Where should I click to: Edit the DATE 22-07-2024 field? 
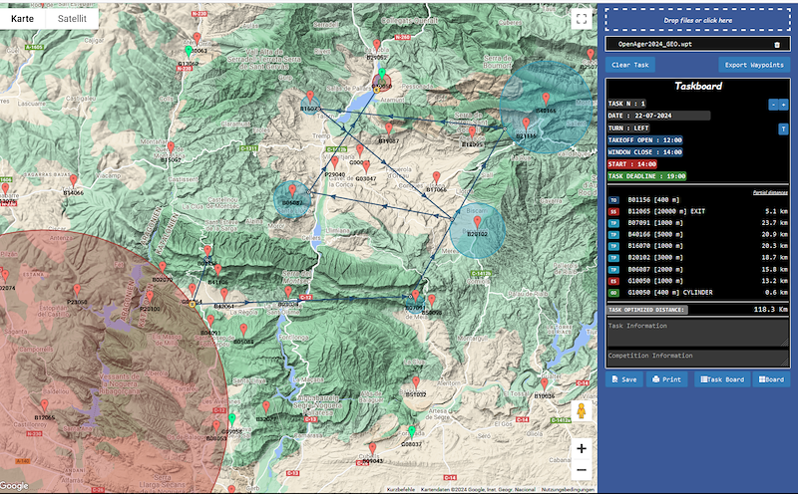tap(658, 116)
